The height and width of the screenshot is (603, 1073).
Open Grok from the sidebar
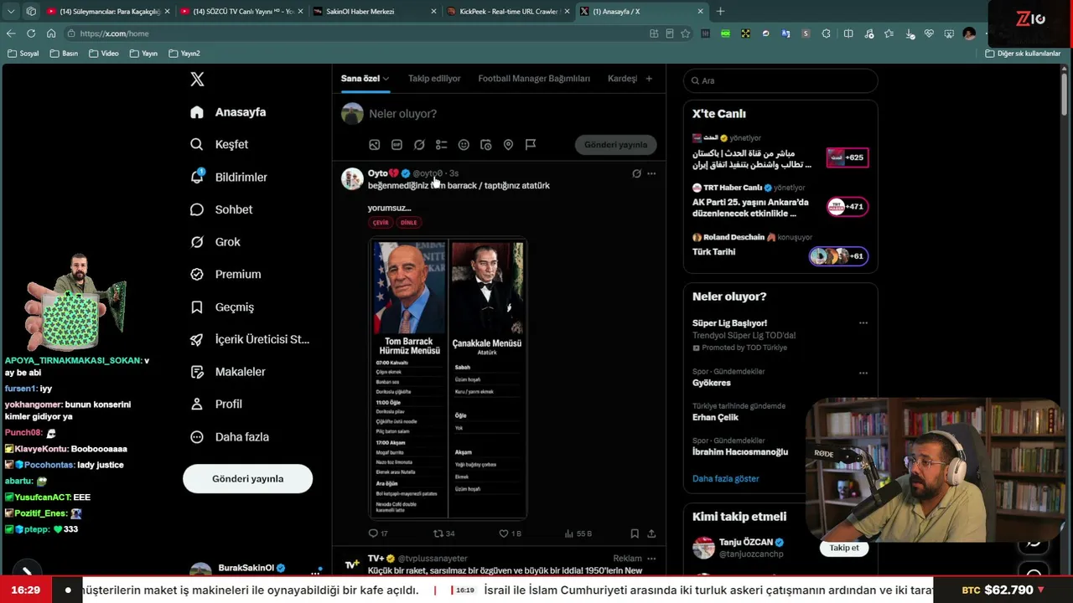coord(215,242)
